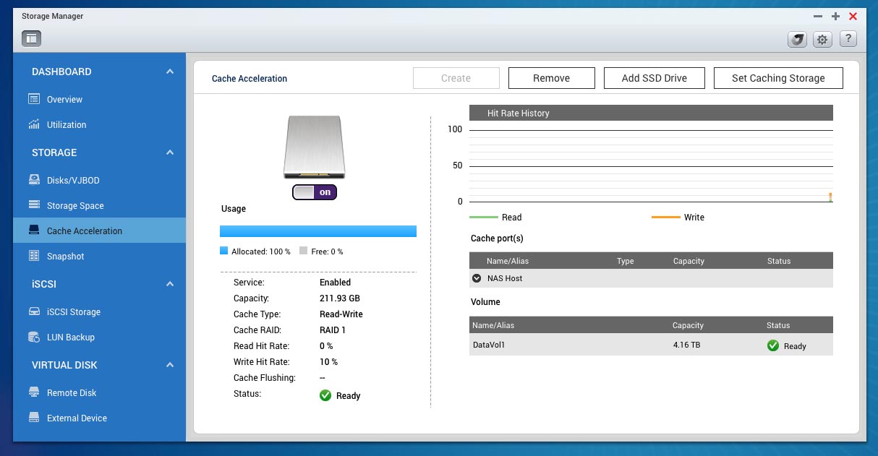Viewport: 878px width, 456px height.
Task: Click the Status header in Cache port table
Action: pyautogui.click(x=779, y=261)
